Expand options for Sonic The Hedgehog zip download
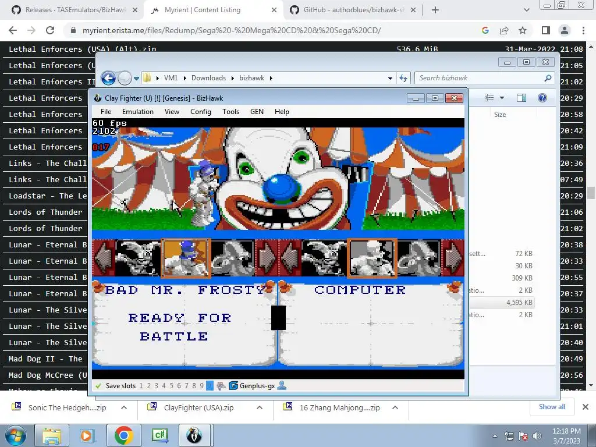This screenshot has height=447, width=596. pyautogui.click(x=124, y=407)
